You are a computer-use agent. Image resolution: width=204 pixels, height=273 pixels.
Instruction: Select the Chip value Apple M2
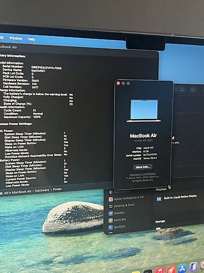148,148
